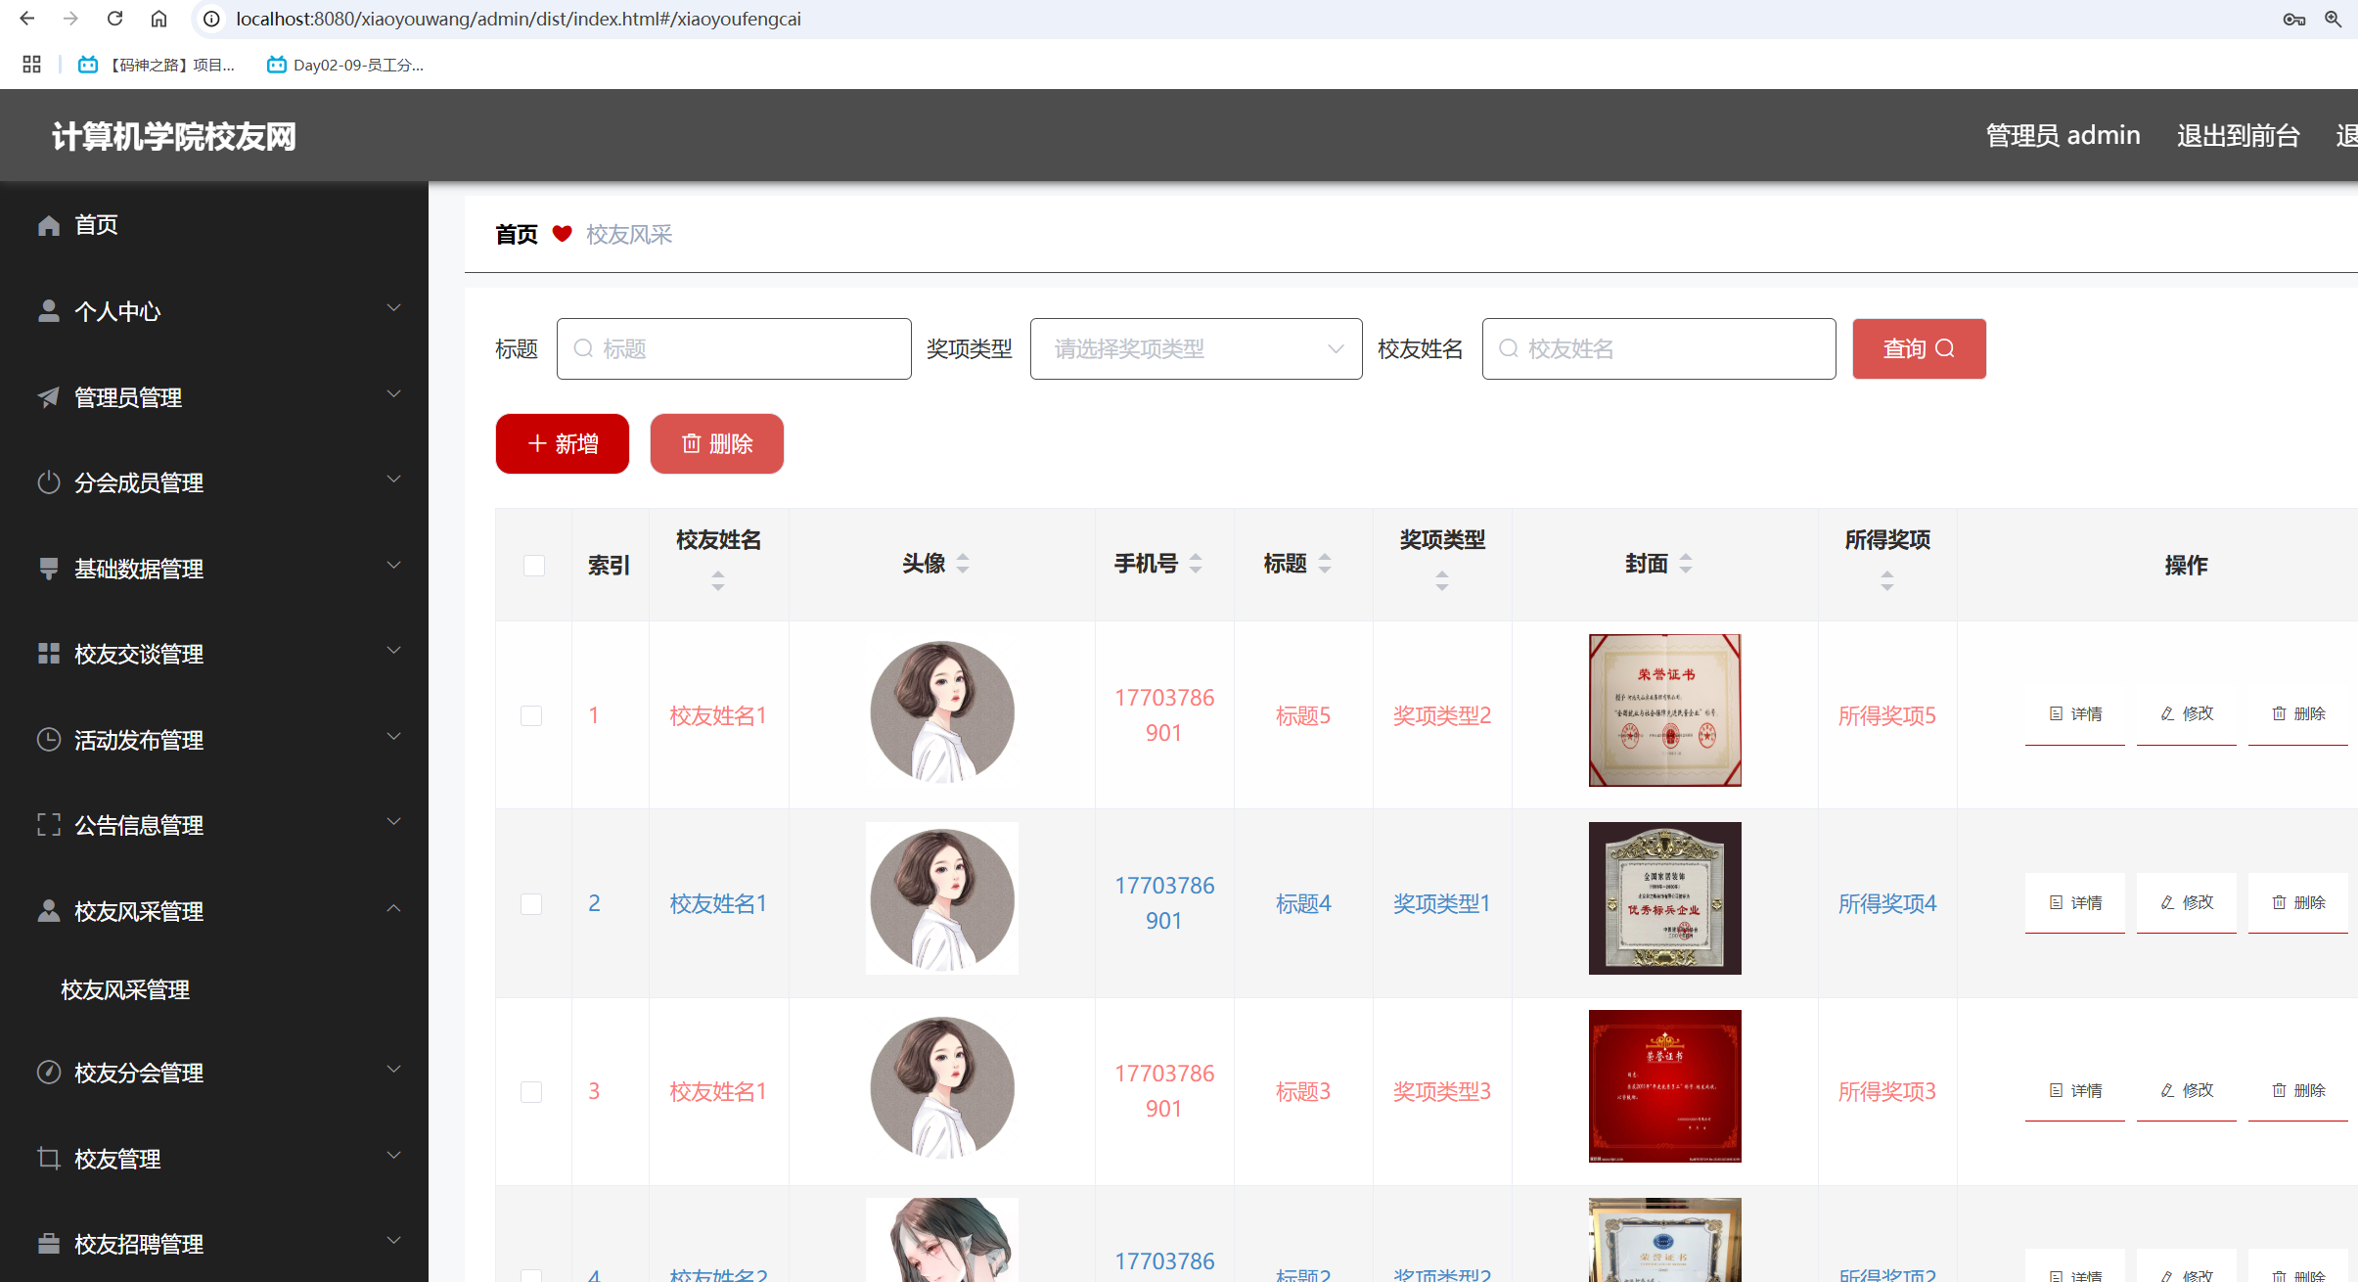Click 删除 for row with 标题3
The width and height of the screenshot is (2358, 1282).
pyautogui.click(x=2298, y=1090)
